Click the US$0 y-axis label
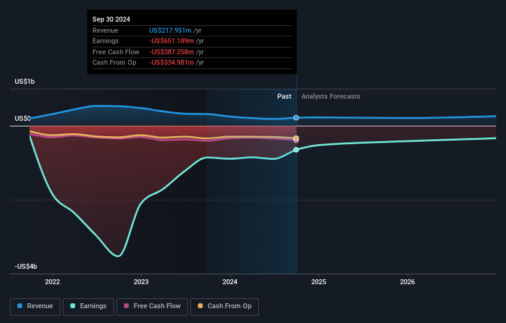 click(x=23, y=119)
